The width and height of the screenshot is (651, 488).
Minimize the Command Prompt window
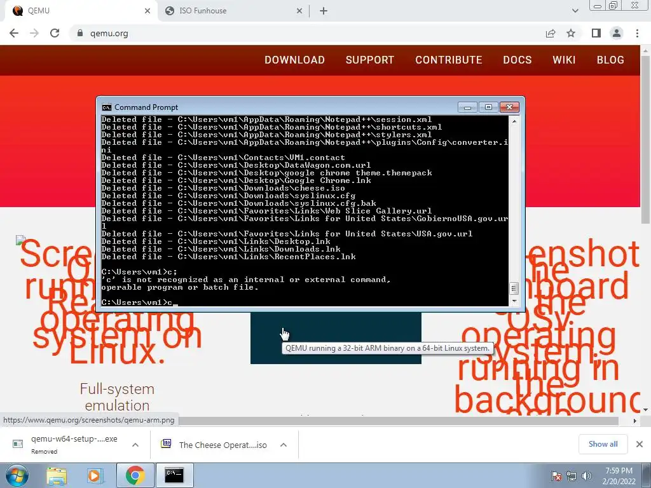[467, 107]
